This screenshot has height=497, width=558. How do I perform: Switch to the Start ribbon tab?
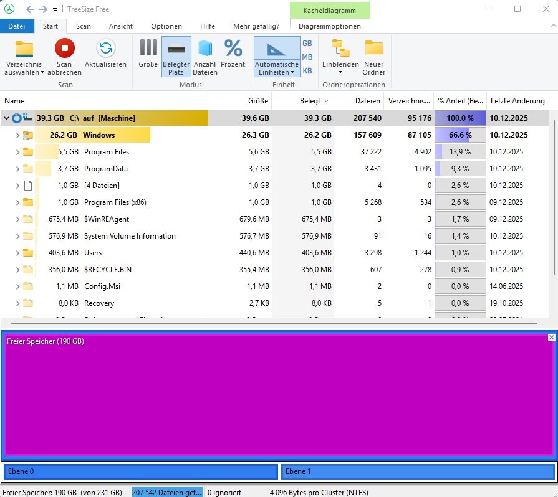[51, 26]
